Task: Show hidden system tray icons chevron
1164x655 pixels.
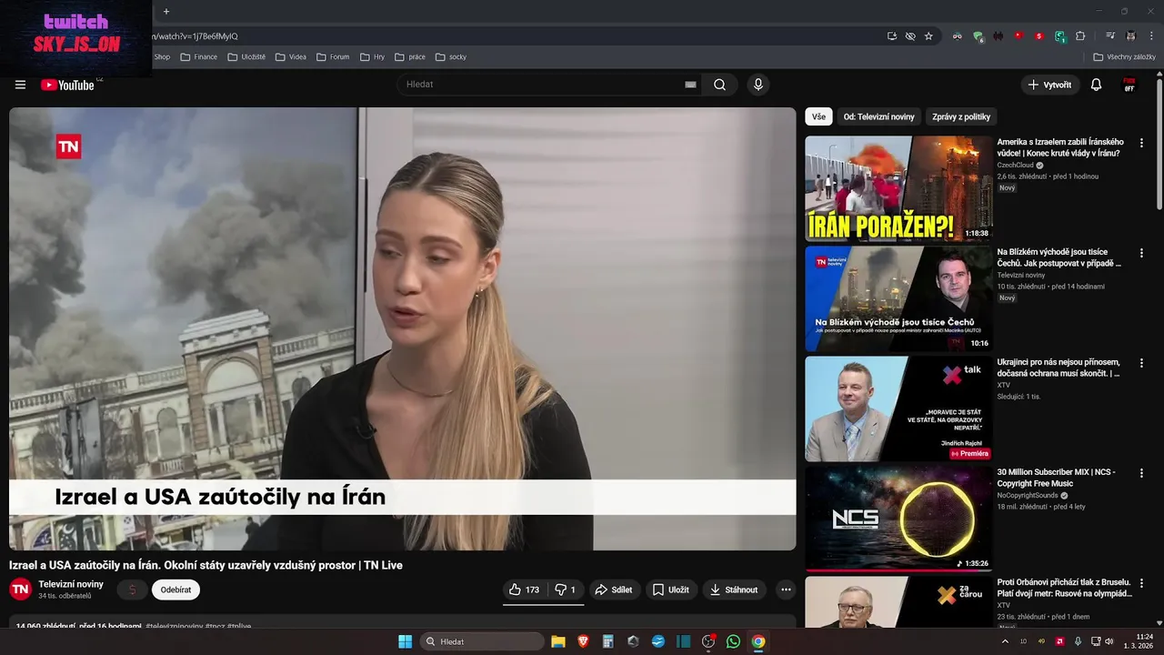Action: pos(1005,641)
